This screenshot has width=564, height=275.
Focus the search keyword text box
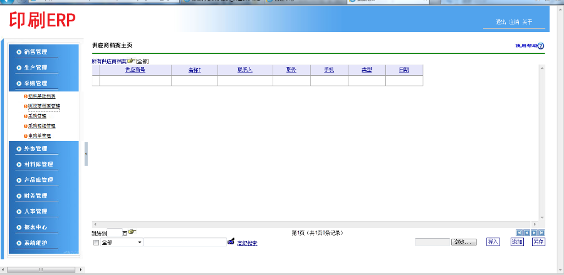185,242
